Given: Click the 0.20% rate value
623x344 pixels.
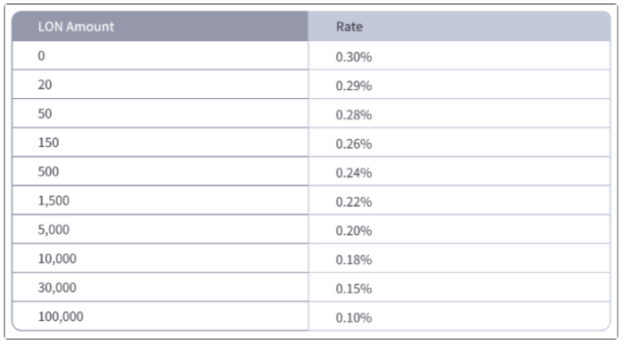Looking at the screenshot, I should click(354, 231).
